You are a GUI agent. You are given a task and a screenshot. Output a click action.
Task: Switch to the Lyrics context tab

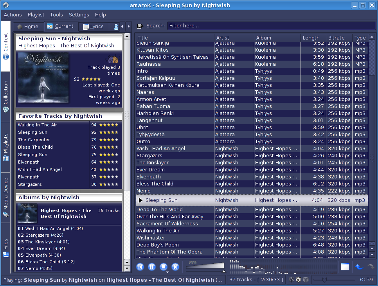click(x=94, y=27)
